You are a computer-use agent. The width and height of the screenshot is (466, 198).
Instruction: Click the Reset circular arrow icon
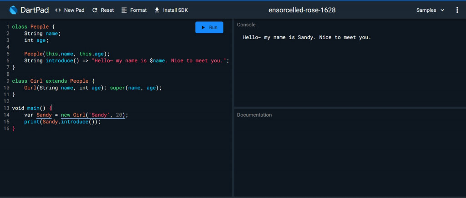coord(95,10)
